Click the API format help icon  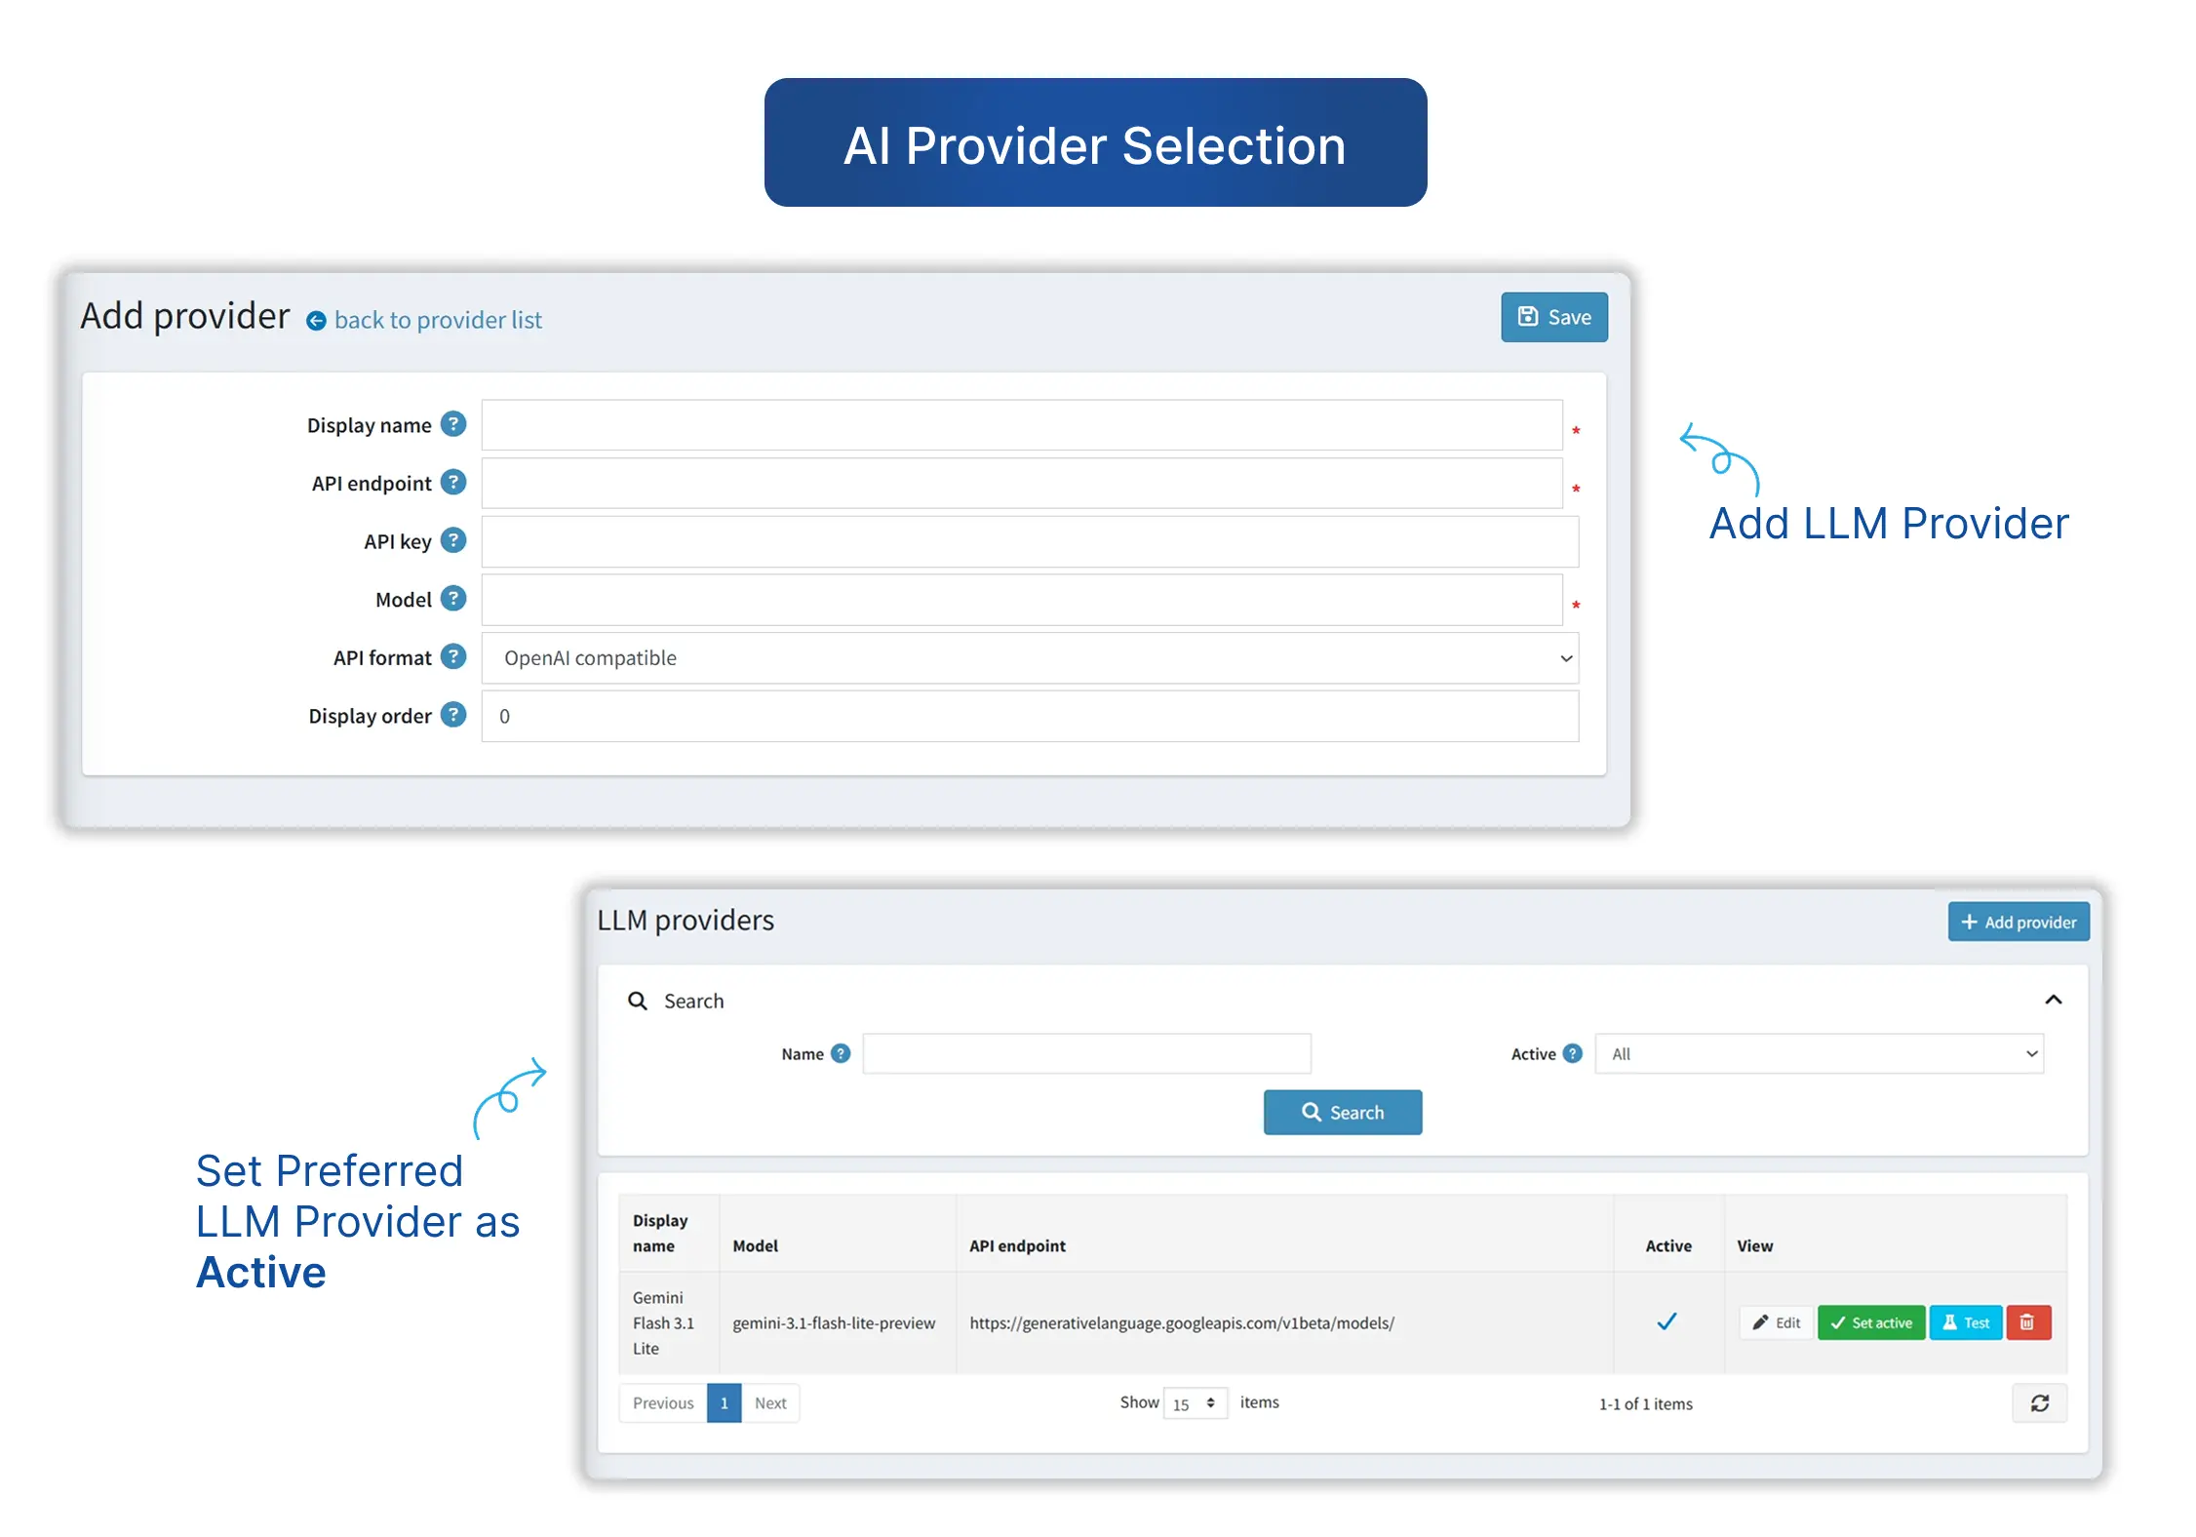(452, 657)
